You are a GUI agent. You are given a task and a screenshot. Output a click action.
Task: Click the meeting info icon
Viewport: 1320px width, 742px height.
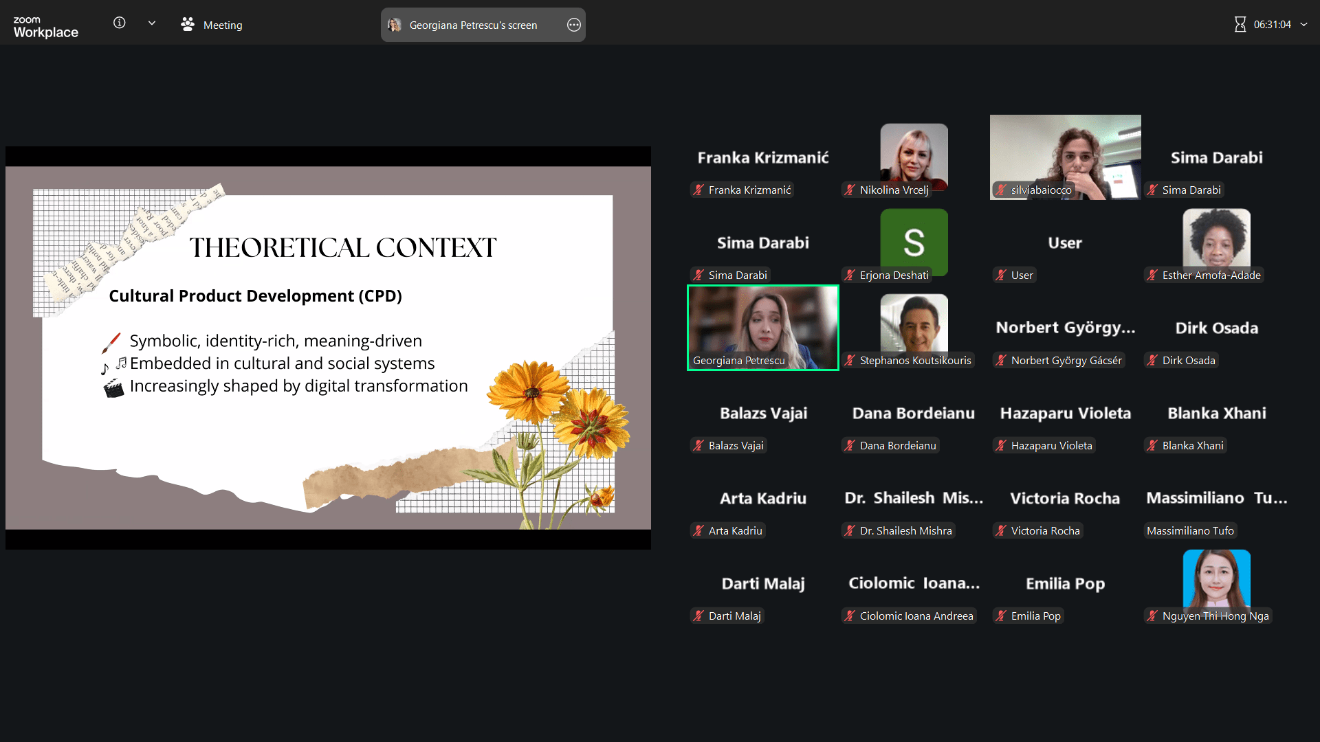(x=119, y=23)
